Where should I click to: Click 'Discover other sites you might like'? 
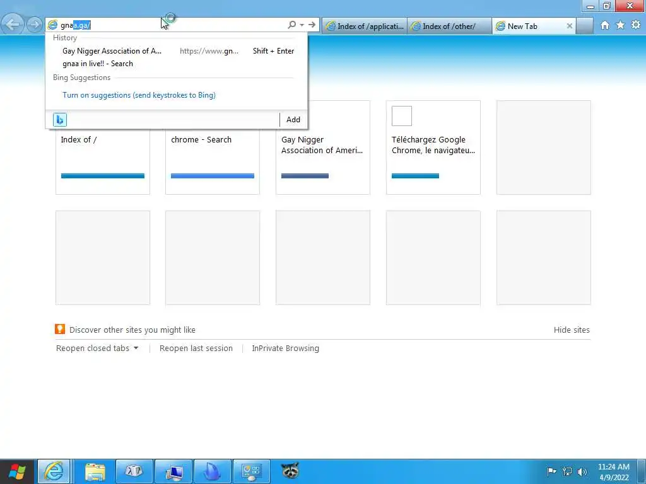click(x=132, y=330)
